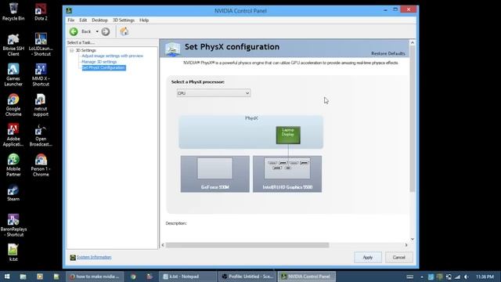Click the PhysX configuration header icon

[x=172, y=49]
